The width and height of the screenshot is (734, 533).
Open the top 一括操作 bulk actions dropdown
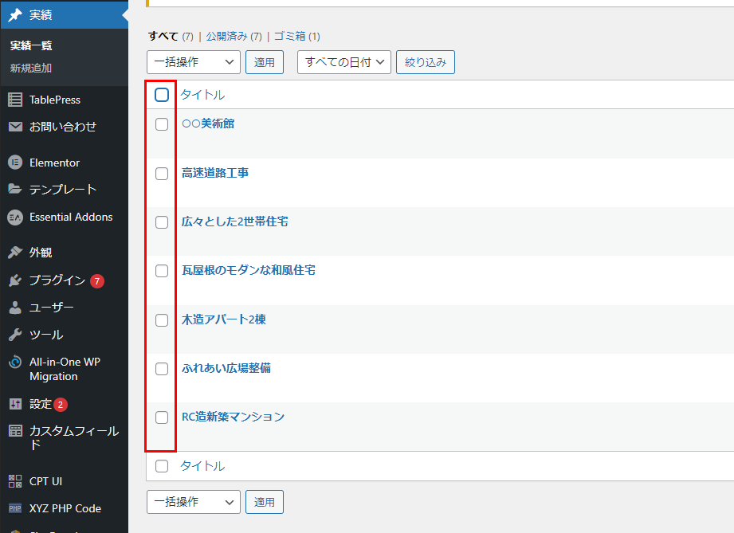click(x=194, y=62)
